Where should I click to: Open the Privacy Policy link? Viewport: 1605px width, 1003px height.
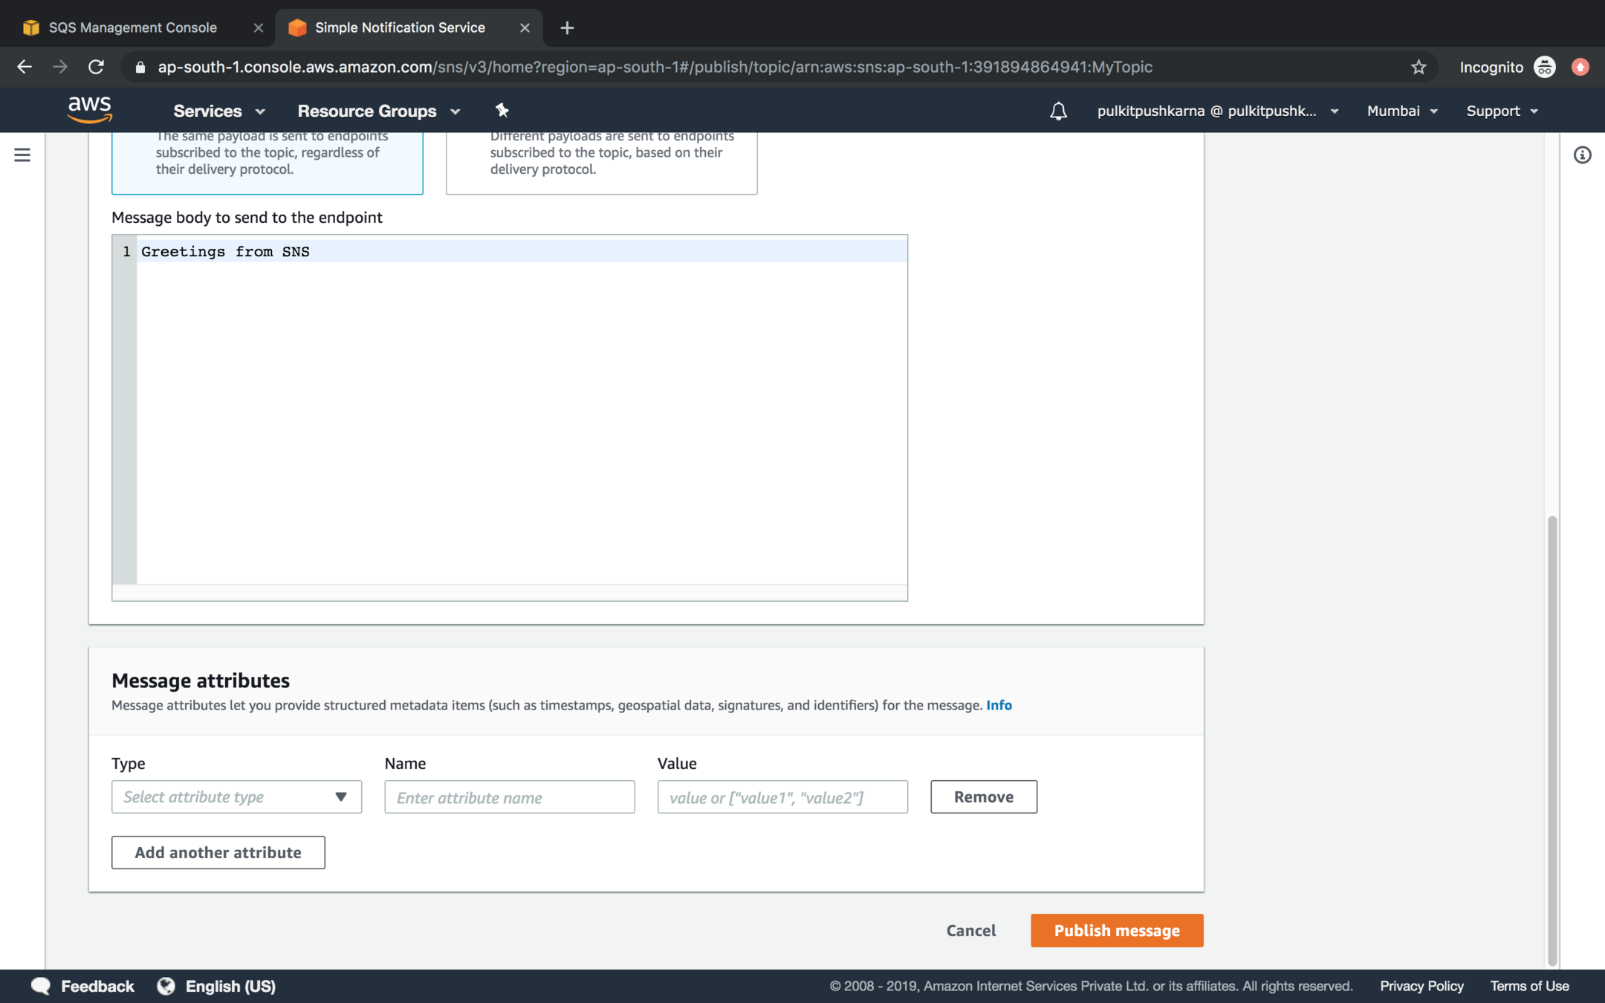pos(1421,986)
